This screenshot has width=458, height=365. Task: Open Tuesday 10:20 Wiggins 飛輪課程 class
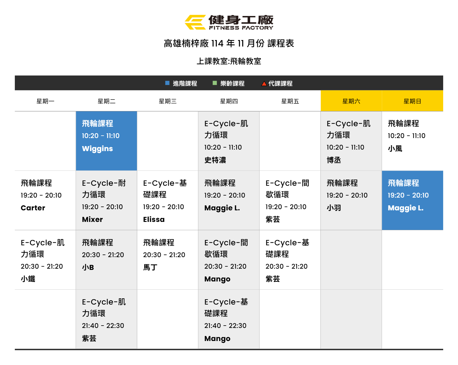coord(106,141)
